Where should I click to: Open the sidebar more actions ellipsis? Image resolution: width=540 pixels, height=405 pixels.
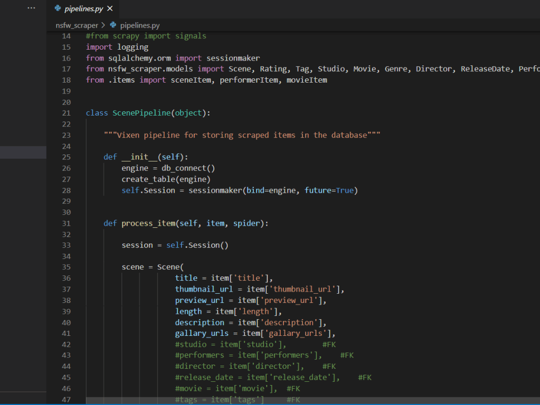click(x=31, y=8)
